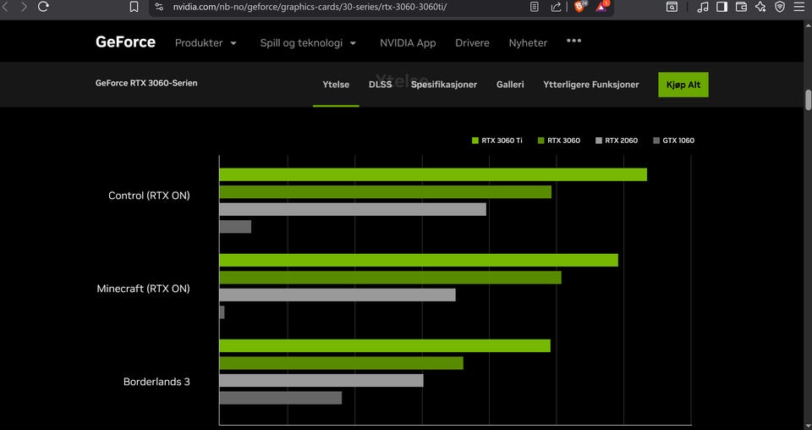Screen dimensions: 812x430
Task: Expand the Produkter dropdown menu
Action: point(206,43)
